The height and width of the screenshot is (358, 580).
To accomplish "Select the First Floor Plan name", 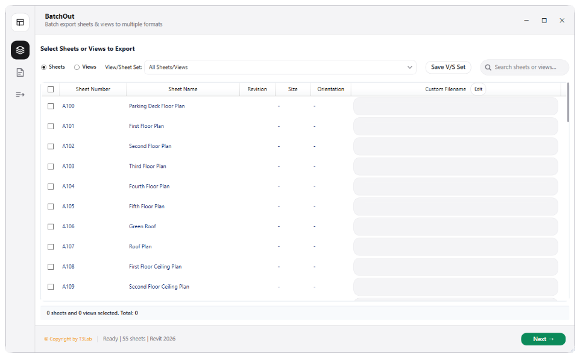I will pos(147,126).
